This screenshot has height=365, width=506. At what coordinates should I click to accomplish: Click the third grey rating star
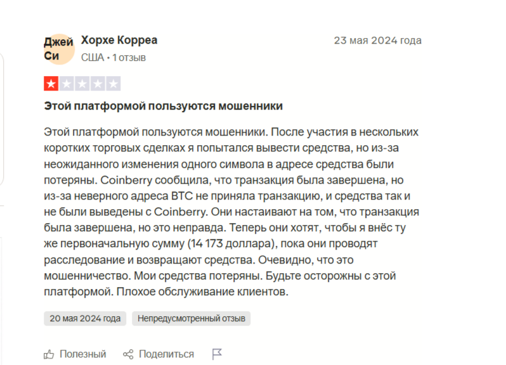tap(82, 84)
